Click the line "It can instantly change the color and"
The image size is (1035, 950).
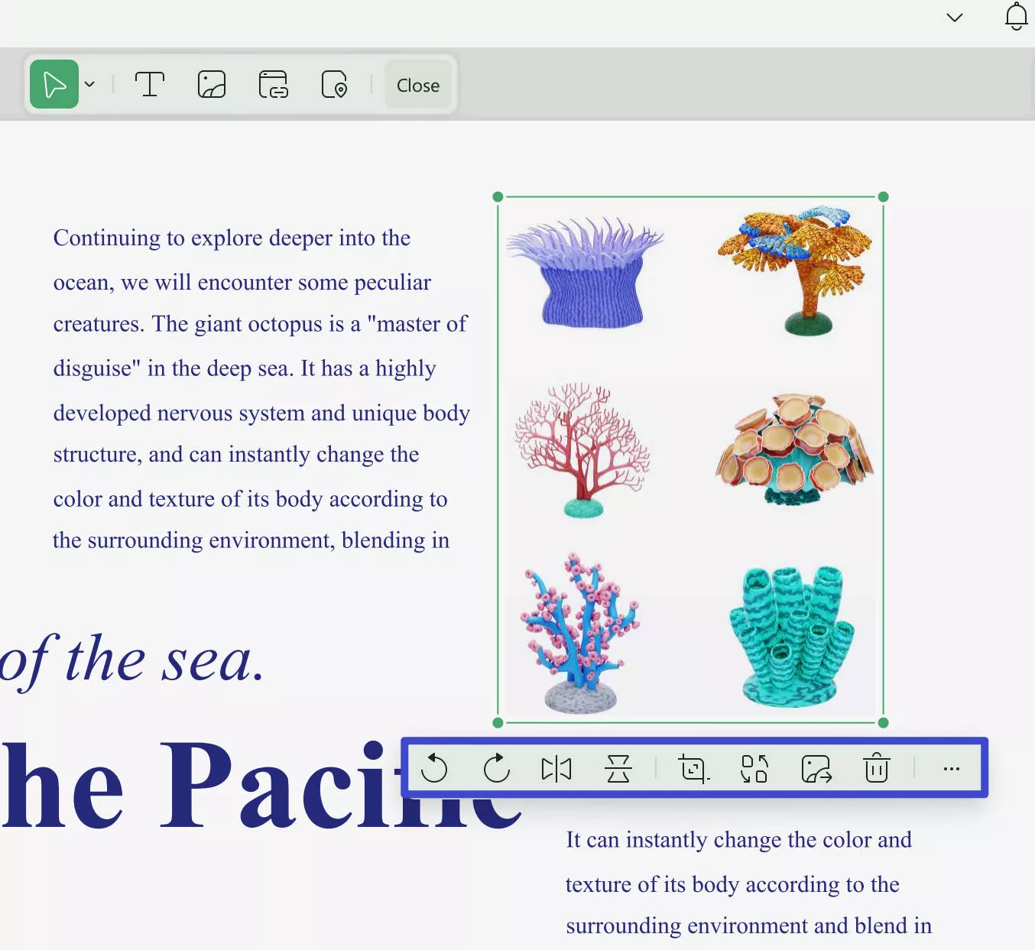tap(738, 840)
